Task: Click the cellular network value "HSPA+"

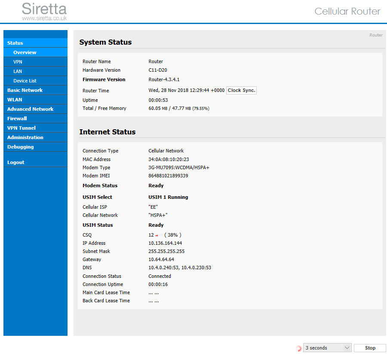Action: pyautogui.click(x=158, y=215)
